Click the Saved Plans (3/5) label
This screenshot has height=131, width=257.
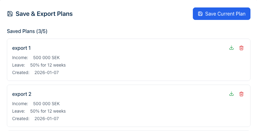point(27,31)
